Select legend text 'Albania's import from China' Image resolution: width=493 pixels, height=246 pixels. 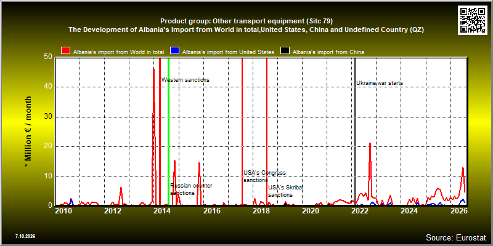pos(328,52)
